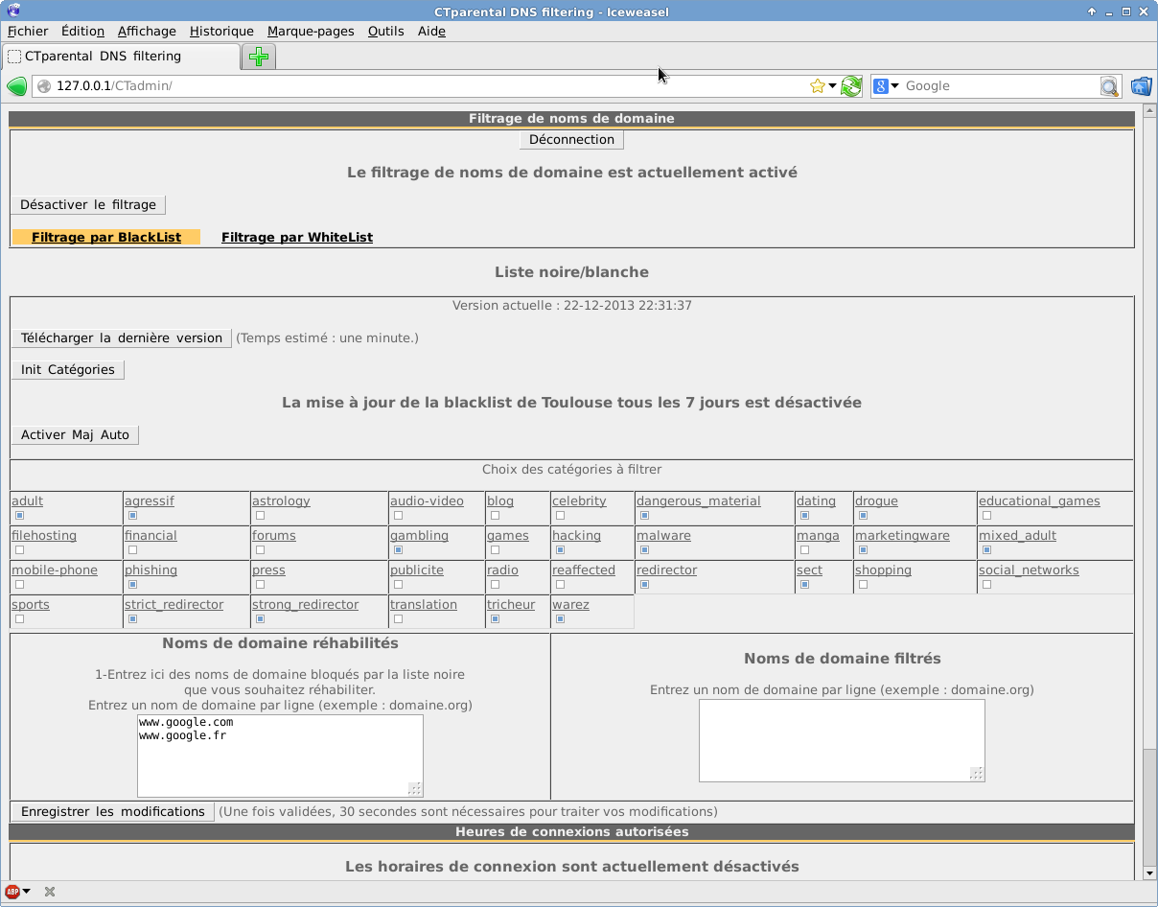Open the mixed_adult category link
This screenshot has height=907, width=1158.
point(1017,536)
